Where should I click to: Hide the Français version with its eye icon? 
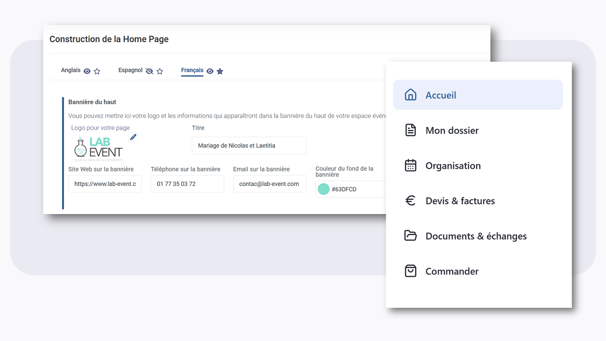(x=210, y=71)
